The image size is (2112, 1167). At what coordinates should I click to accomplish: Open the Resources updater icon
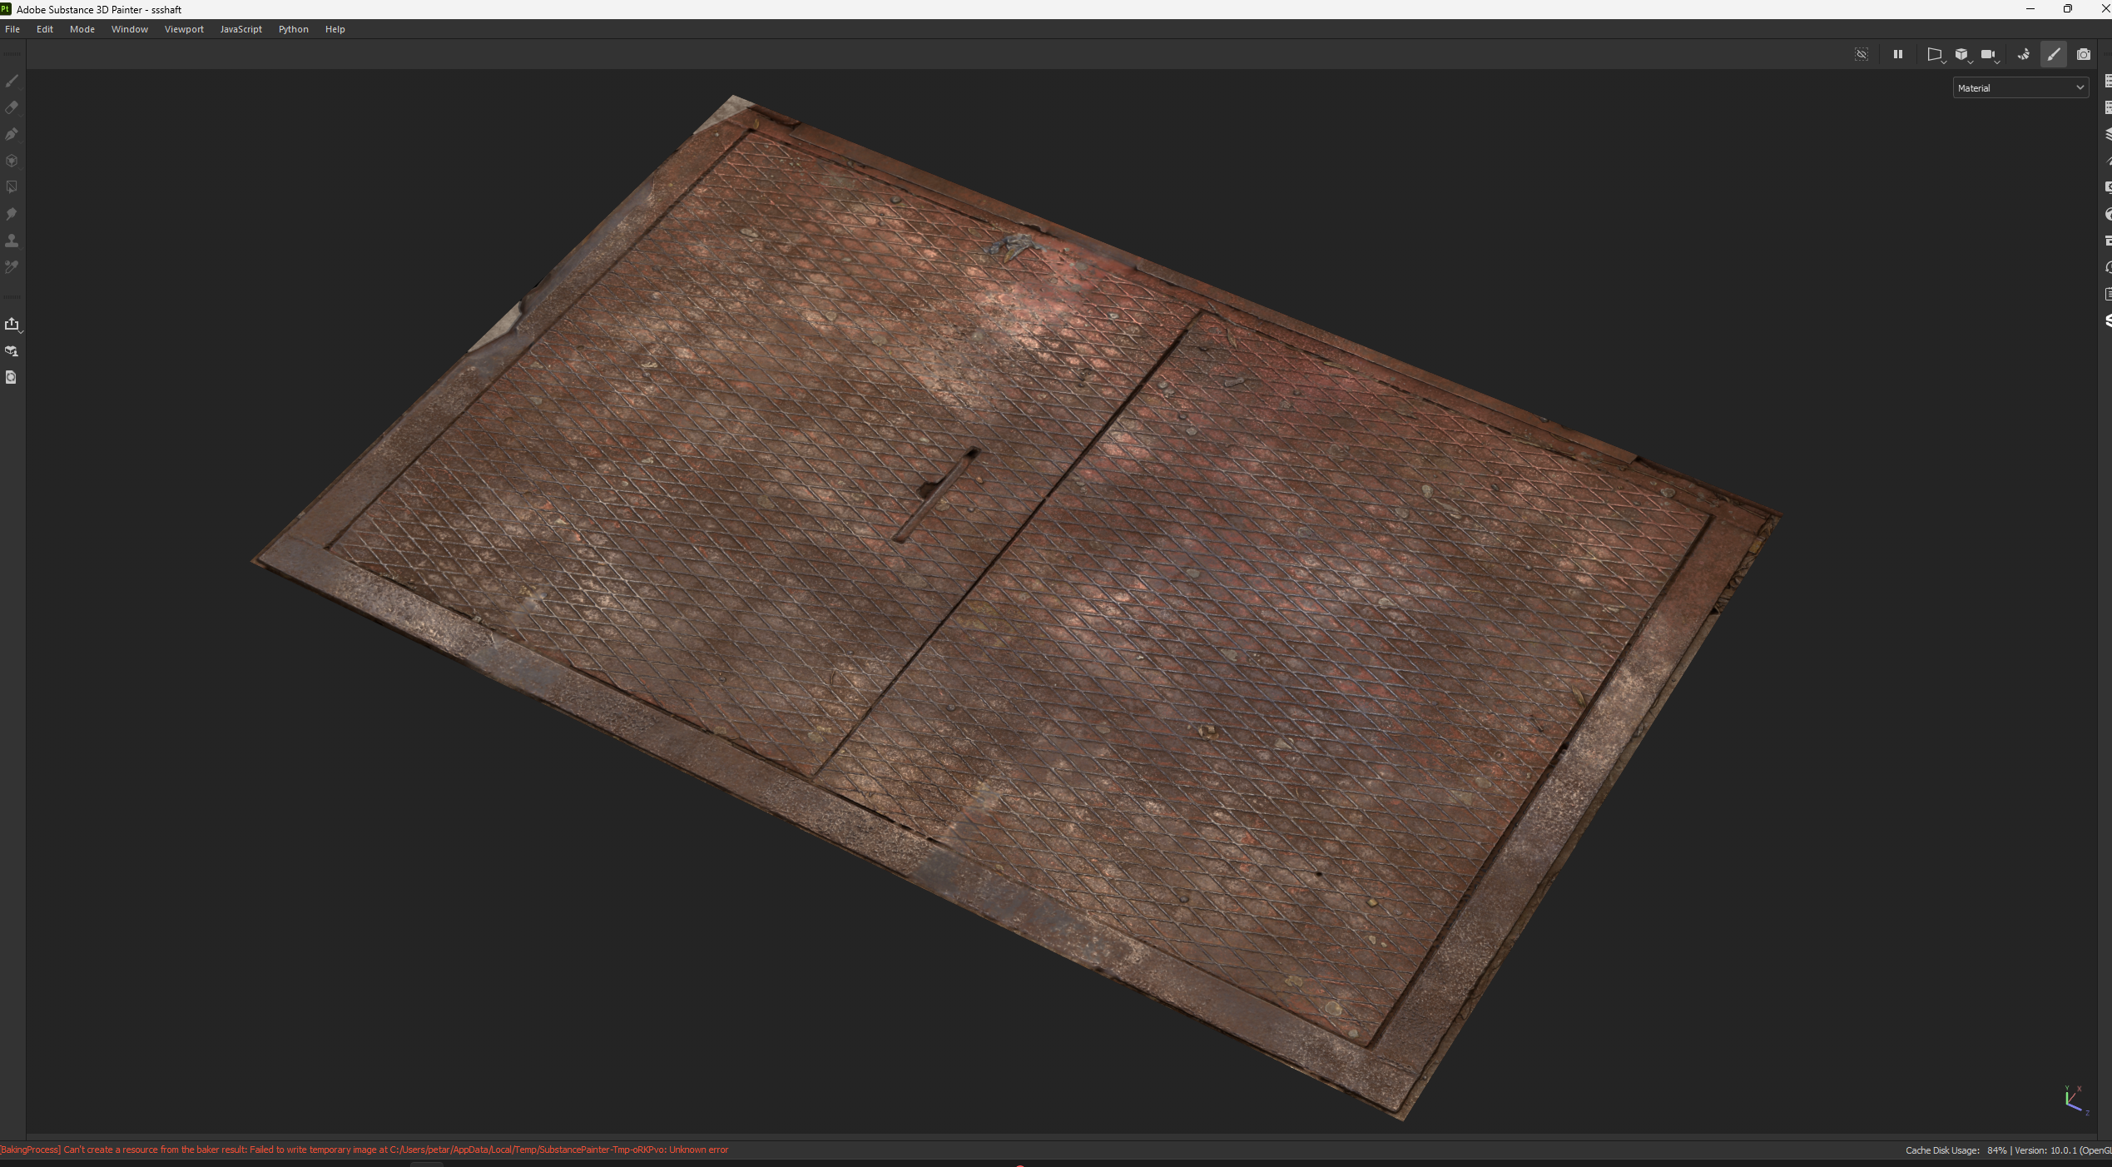[x=12, y=377]
